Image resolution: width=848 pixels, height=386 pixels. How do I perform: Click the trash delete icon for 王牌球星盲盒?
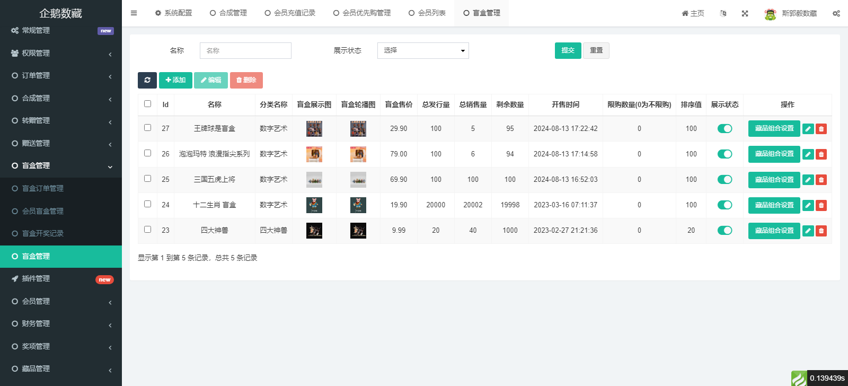[821, 129]
